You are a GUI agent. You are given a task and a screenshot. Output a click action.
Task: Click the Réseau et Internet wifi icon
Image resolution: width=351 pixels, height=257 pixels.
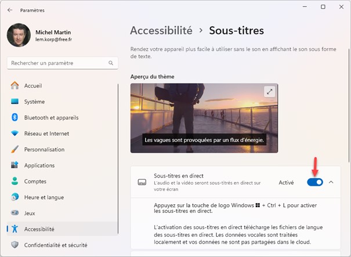pyautogui.click(x=15, y=133)
